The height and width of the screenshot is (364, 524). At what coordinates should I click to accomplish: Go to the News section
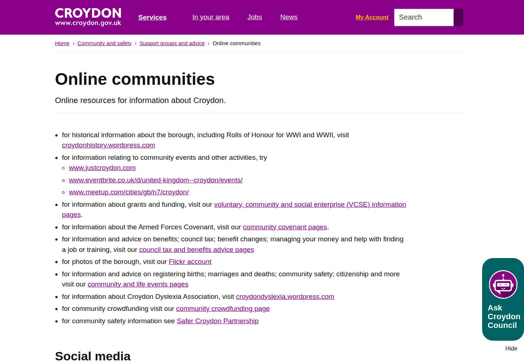pos(289,17)
